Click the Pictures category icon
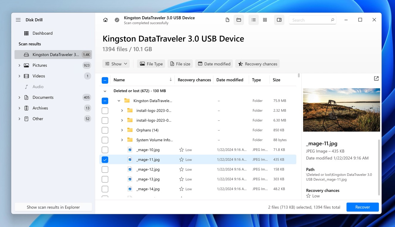Image resolution: width=395 pixels, height=227 pixels. click(x=26, y=65)
